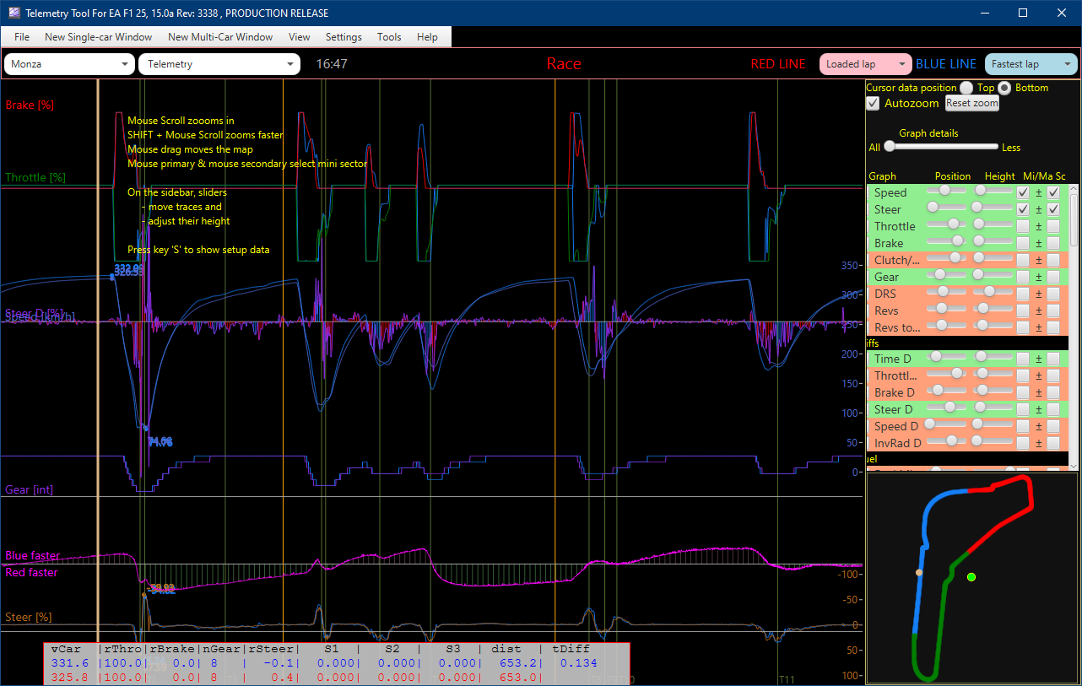Disable the Autozoom checkbox
1082x686 pixels.
click(x=874, y=103)
